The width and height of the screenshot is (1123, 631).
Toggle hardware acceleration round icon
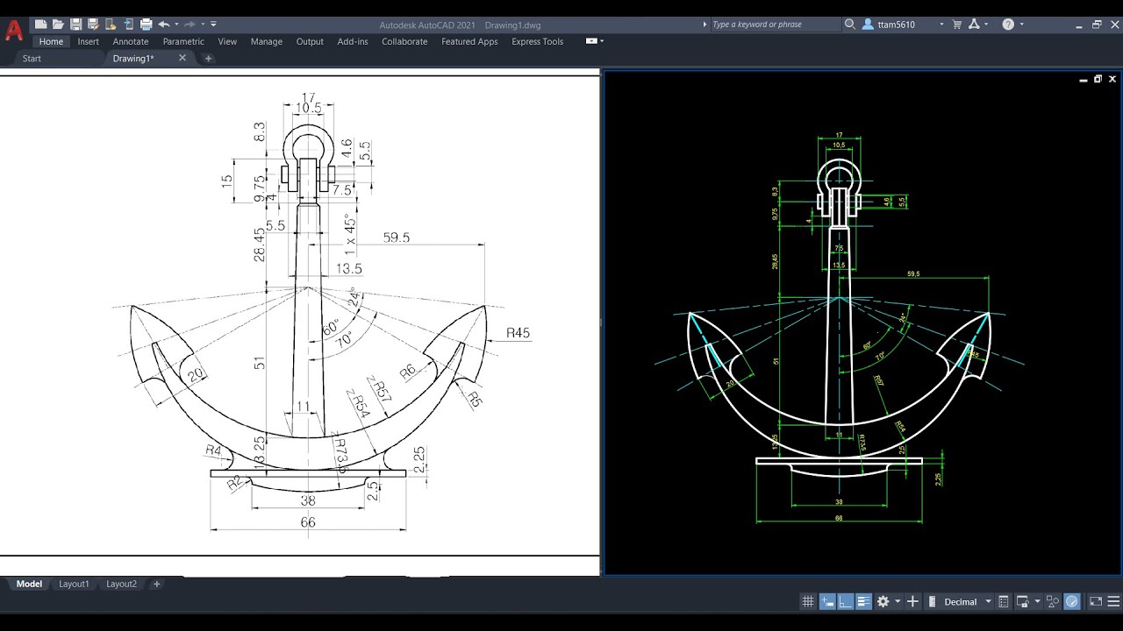(1072, 601)
